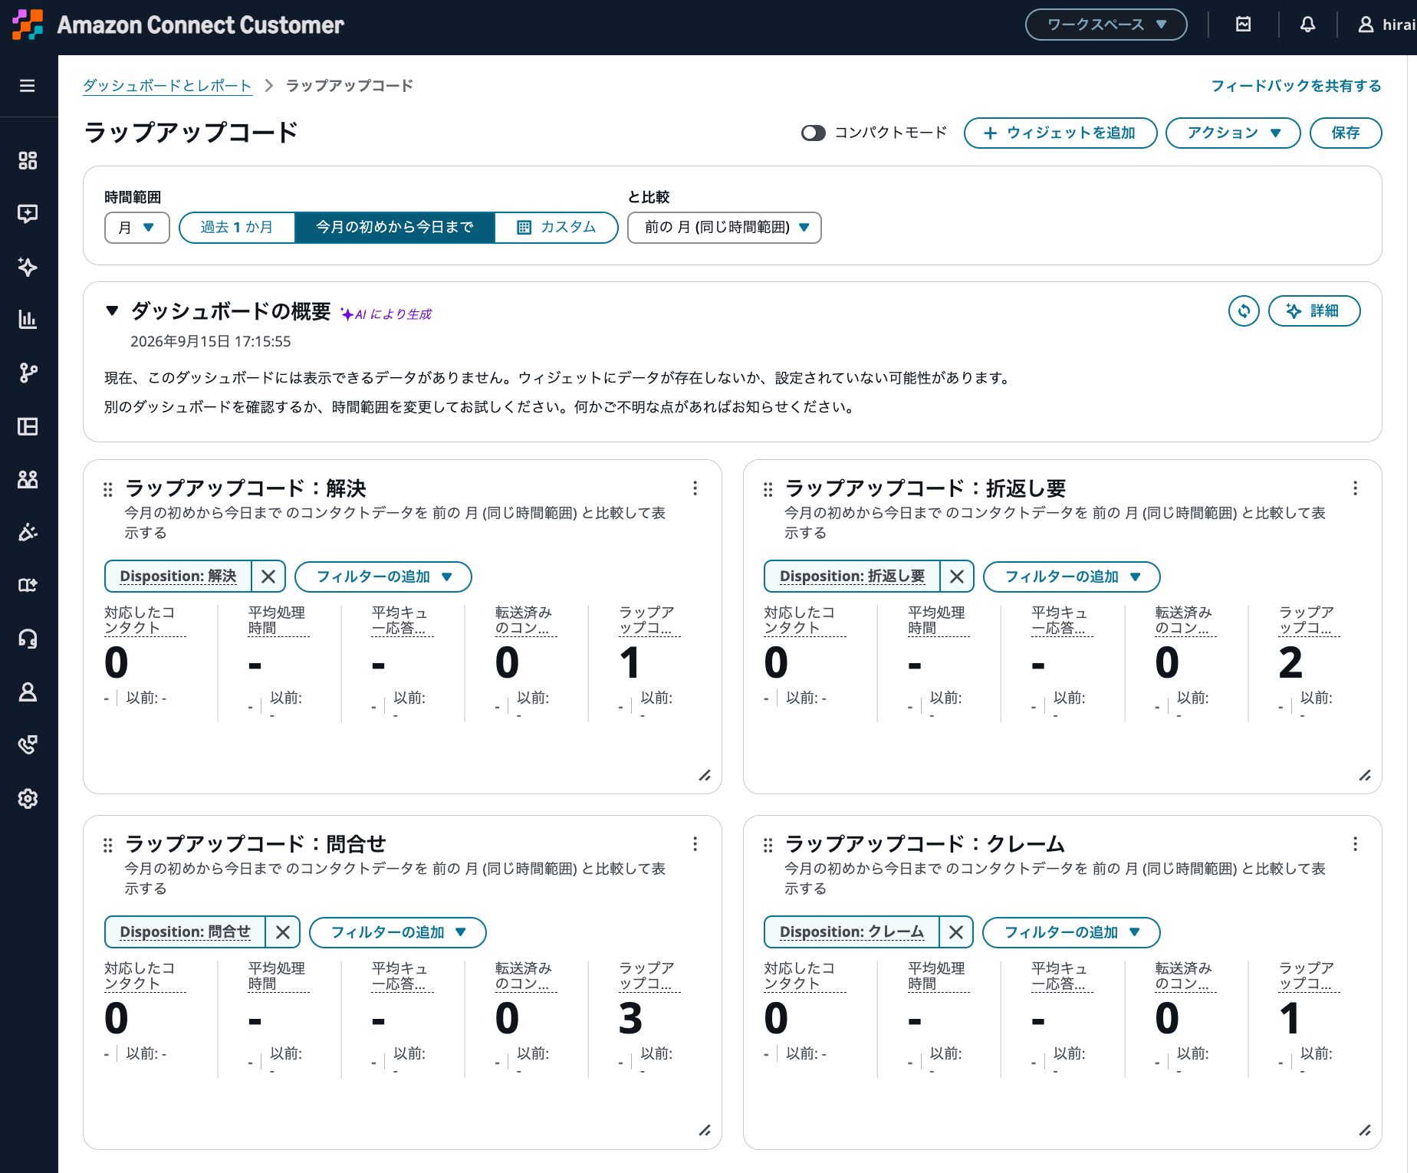Open the phone channels sidebar icon
The height and width of the screenshot is (1173, 1417).
click(28, 745)
